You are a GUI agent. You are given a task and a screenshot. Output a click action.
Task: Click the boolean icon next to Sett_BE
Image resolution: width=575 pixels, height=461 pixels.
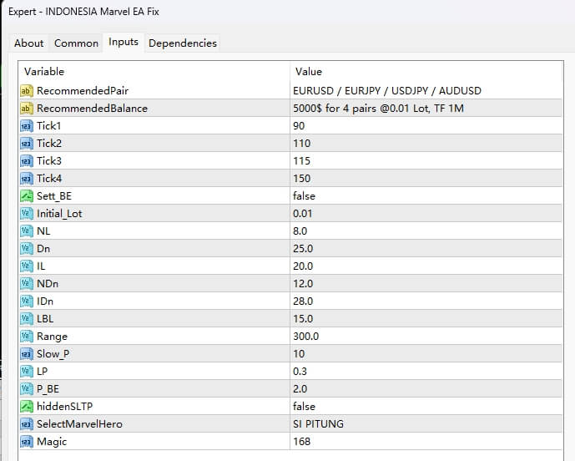click(26, 195)
